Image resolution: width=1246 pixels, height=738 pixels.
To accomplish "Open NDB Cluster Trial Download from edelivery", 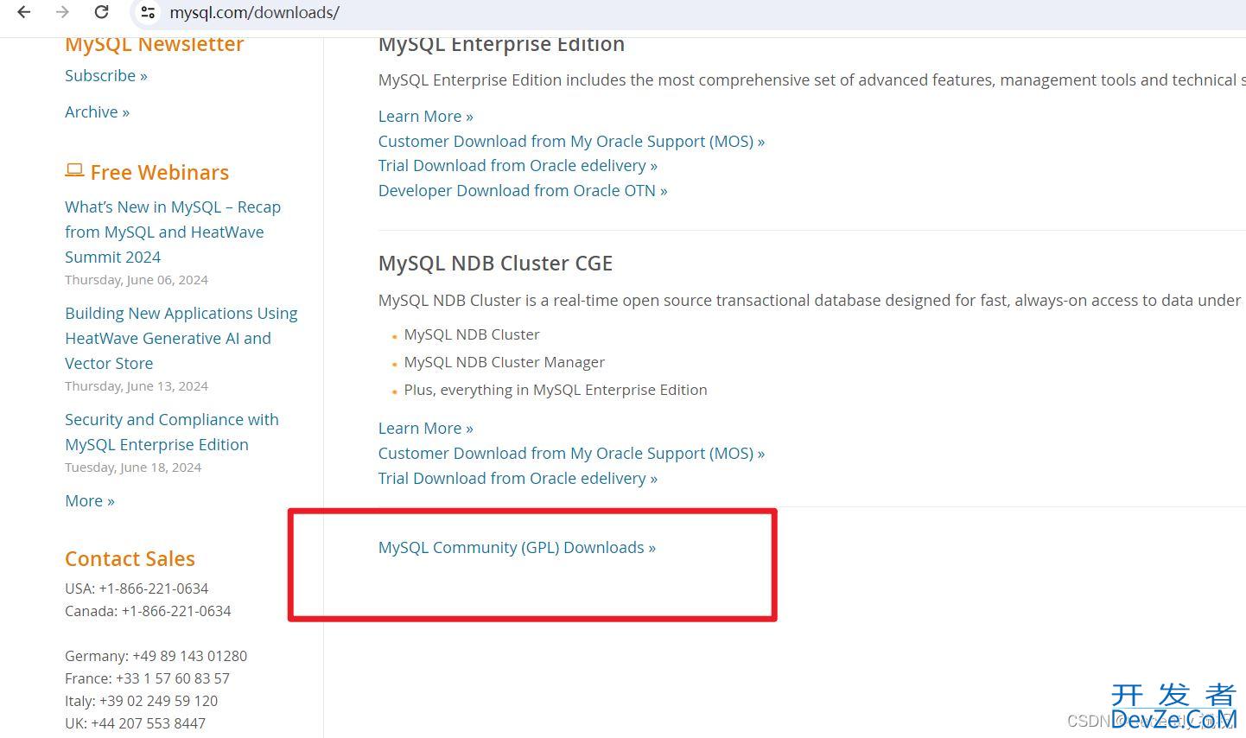I will [518, 479].
